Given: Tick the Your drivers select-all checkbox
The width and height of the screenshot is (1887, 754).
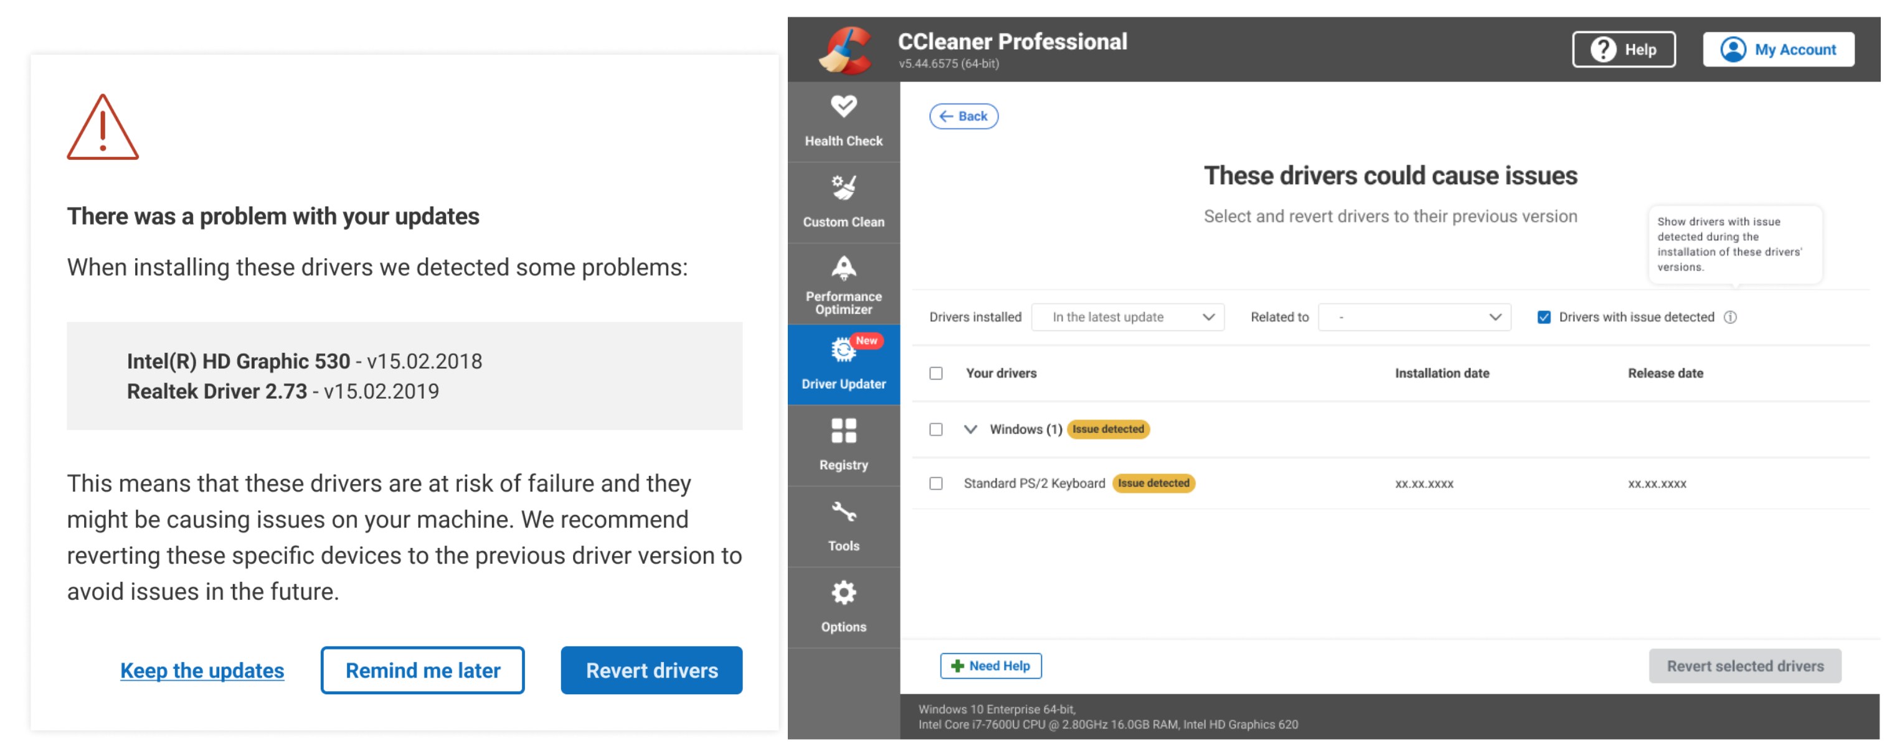Looking at the screenshot, I should [935, 373].
